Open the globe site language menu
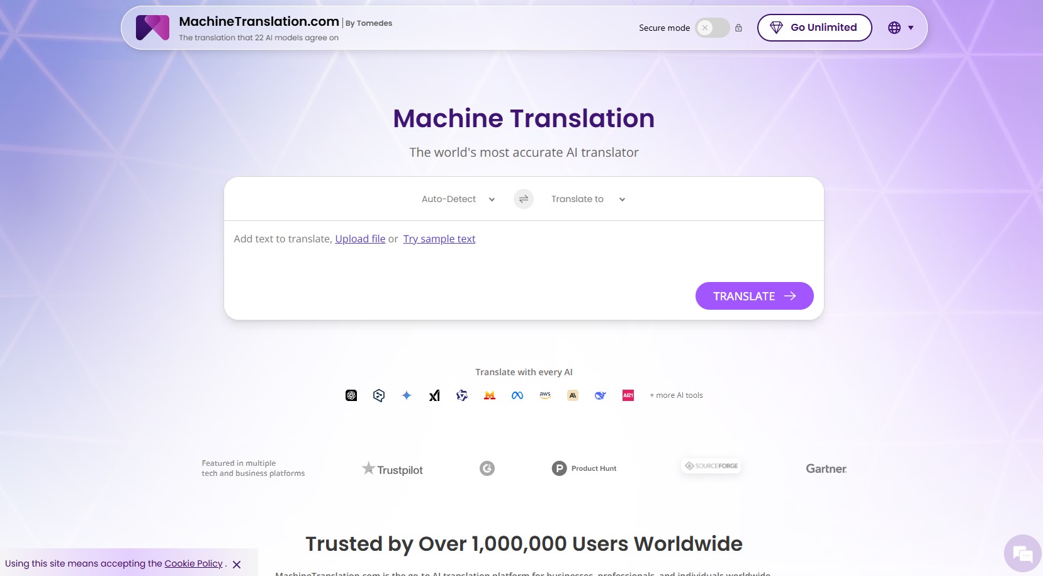 (x=901, y=28)
